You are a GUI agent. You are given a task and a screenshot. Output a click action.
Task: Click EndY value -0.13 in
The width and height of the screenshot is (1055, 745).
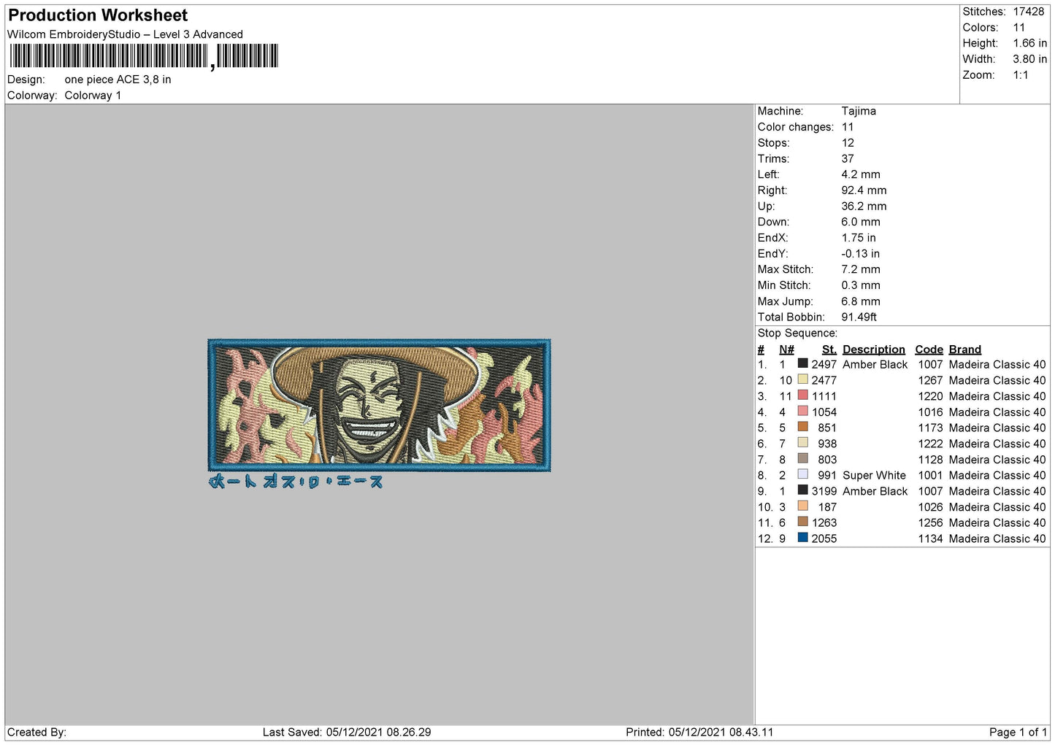click(860, 254)
